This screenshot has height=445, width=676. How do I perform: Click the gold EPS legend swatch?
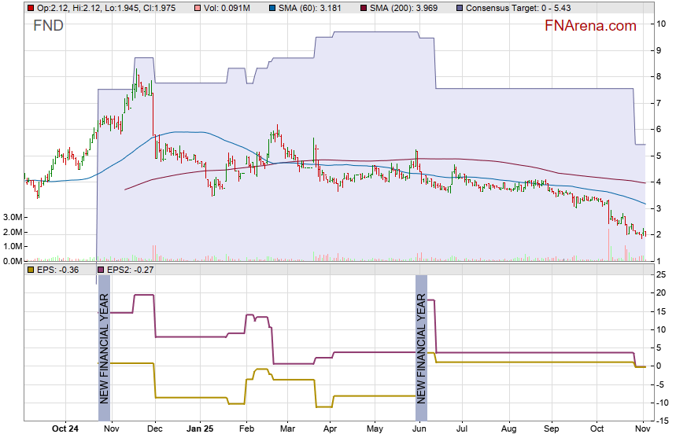pos(30,270)
